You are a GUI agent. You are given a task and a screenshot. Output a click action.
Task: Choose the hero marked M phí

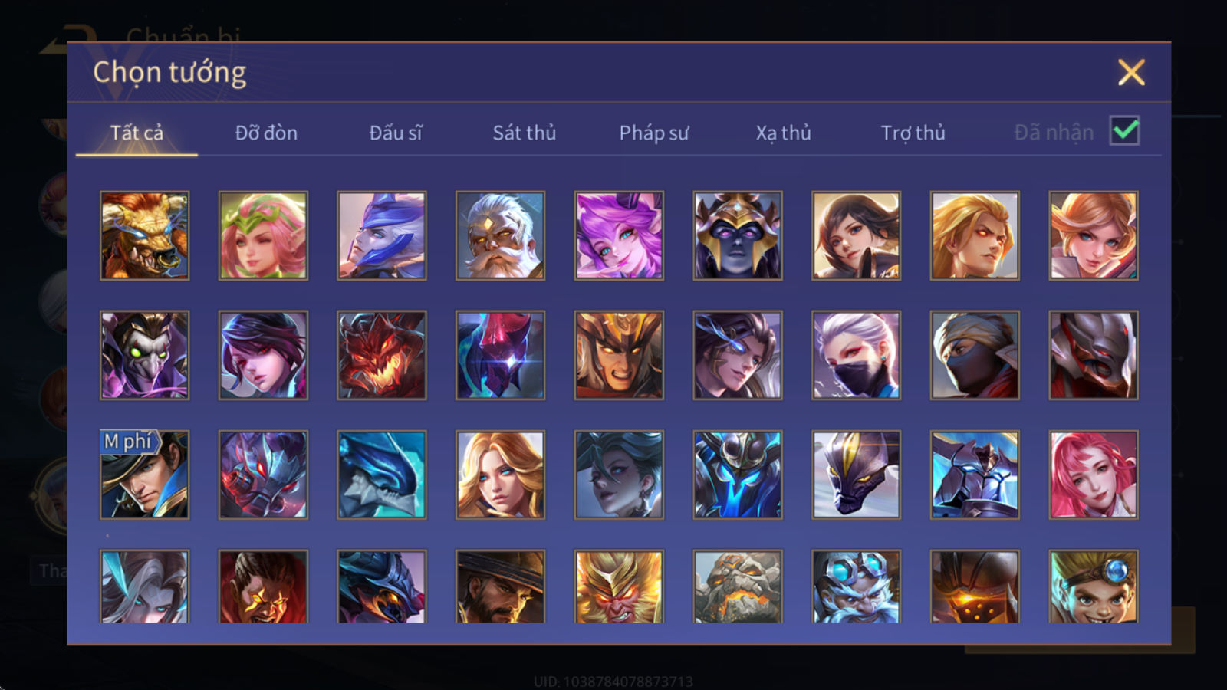pyautogui.click(x=145, y=475)
